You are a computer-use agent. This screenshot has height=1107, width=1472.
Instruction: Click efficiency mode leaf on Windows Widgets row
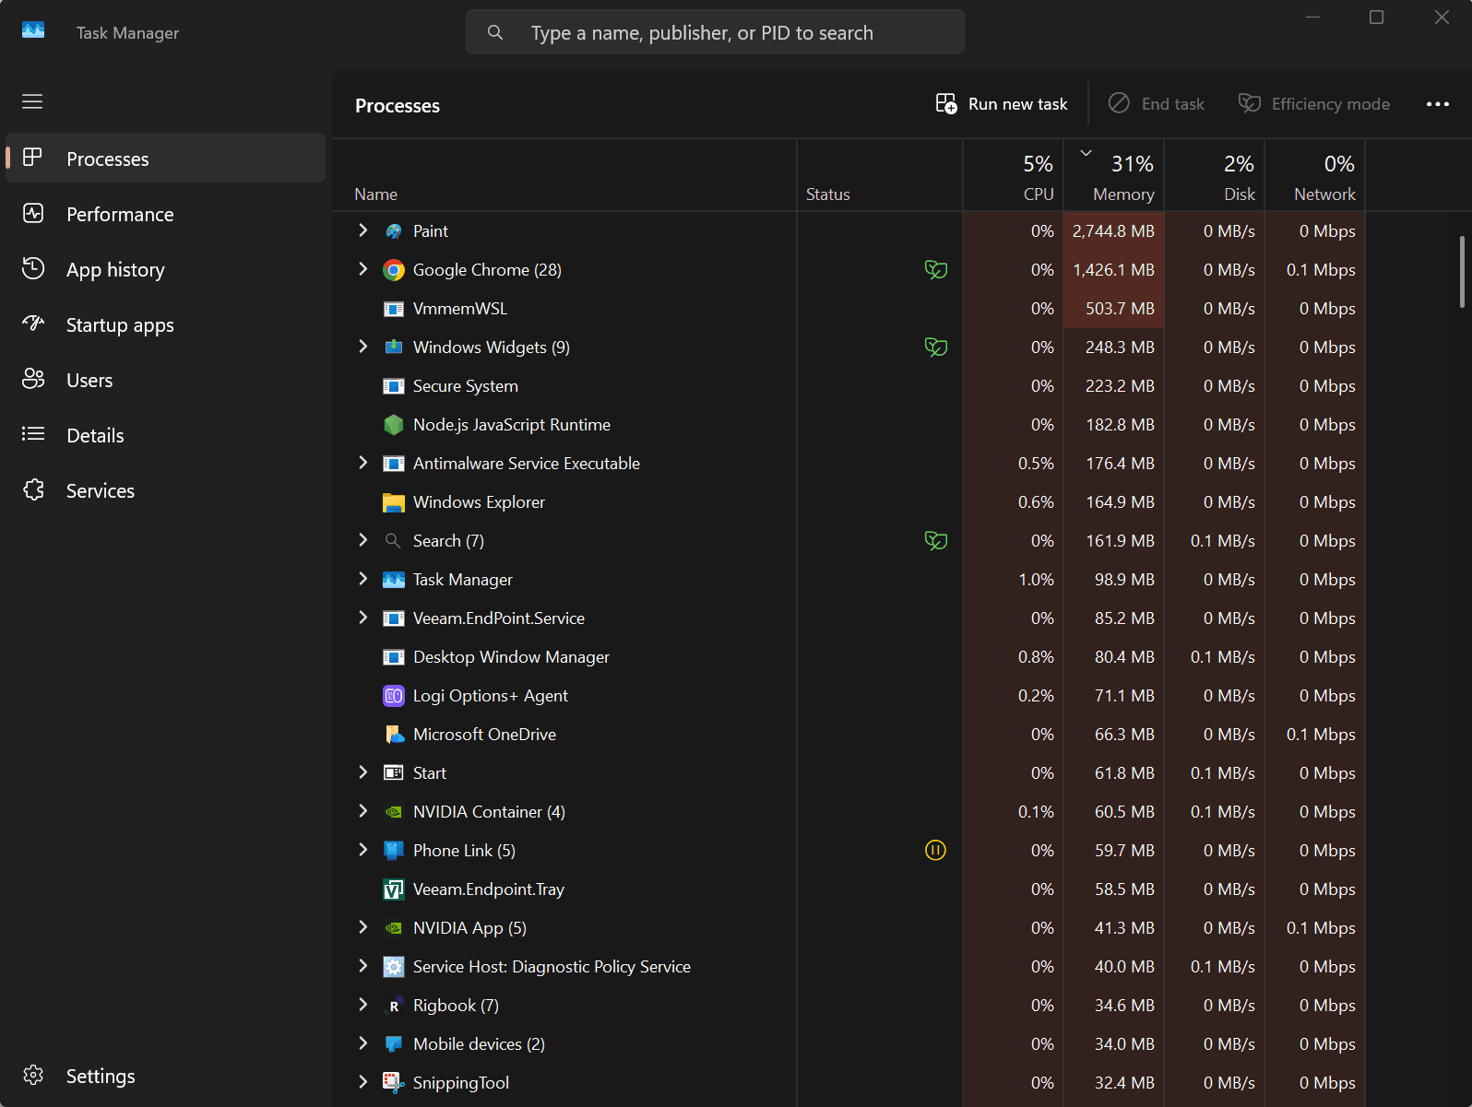click(936, 347)
